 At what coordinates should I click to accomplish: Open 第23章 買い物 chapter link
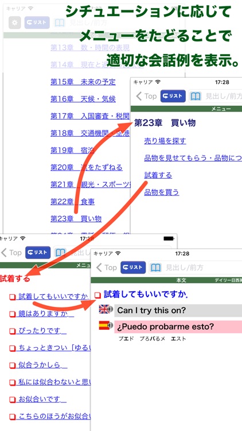pyautogui.click(x=76, y=219)
